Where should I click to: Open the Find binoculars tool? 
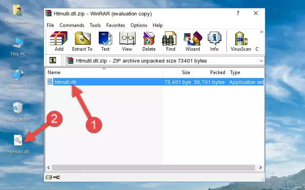click(171, 41)
